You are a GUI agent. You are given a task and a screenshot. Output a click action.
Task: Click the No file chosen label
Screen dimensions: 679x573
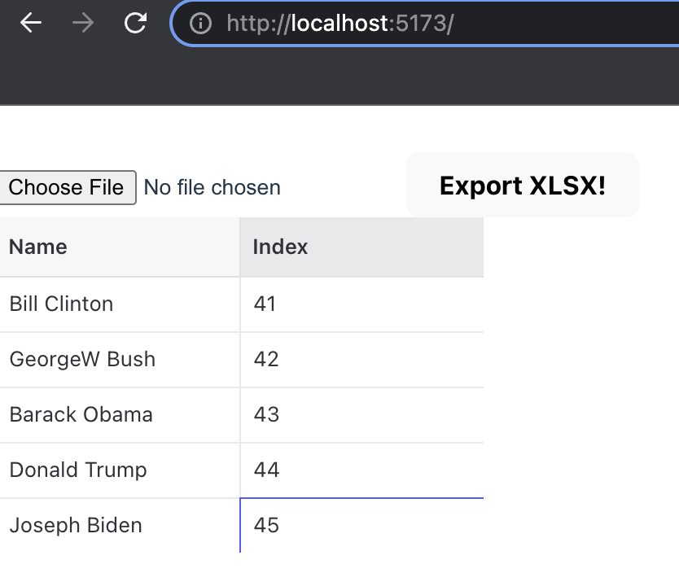[212, 188]
